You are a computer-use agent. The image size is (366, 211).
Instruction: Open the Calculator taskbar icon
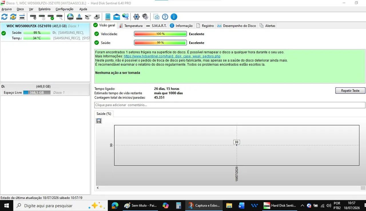pos(178,206)
